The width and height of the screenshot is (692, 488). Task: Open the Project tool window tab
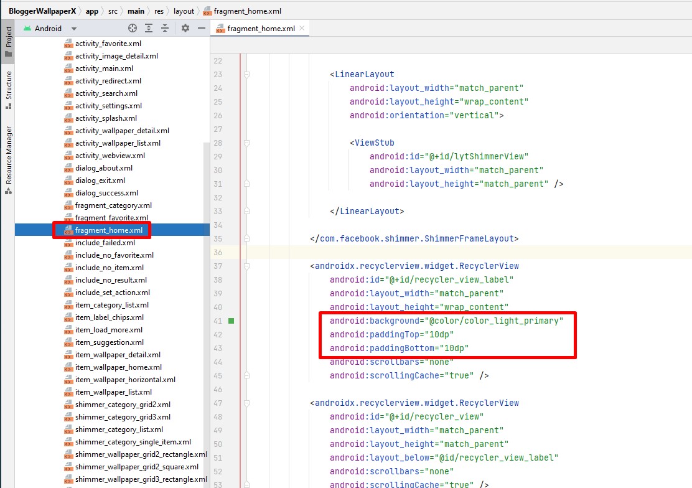(8, 41)
